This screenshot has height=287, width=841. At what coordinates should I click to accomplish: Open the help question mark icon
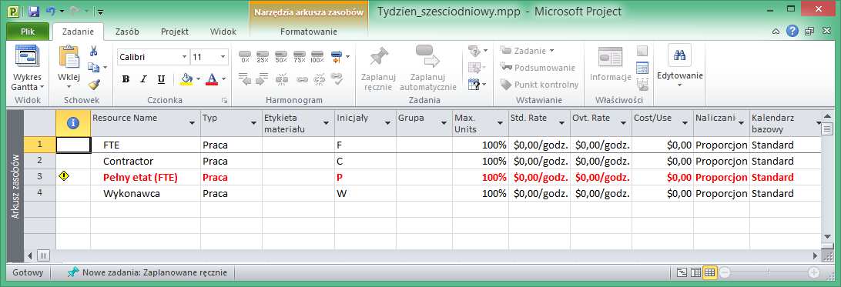[x=792, y=31]
